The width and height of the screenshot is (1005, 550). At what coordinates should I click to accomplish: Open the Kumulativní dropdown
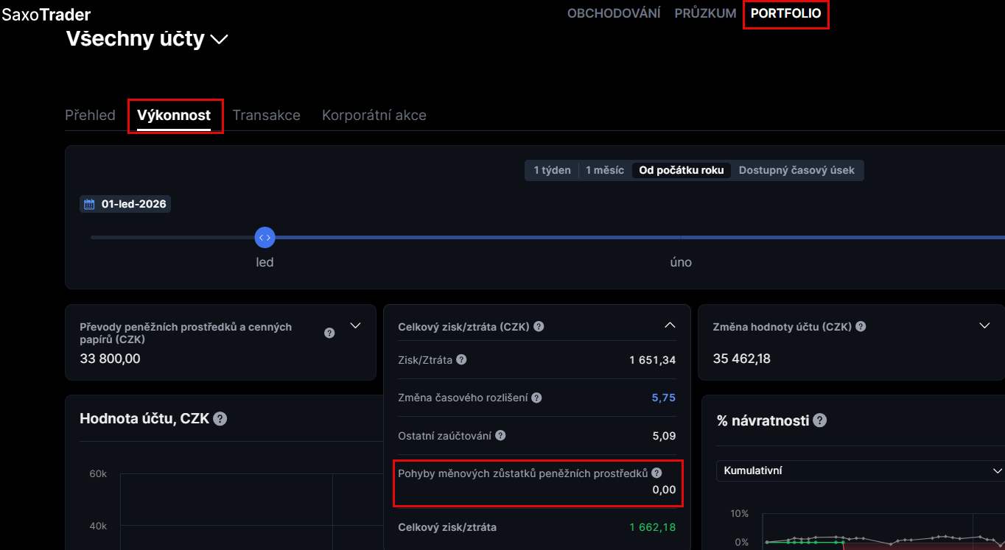coord(859,470)
